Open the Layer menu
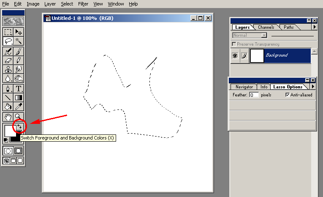Viewport: 323px width, 197px height. (50, 4)
